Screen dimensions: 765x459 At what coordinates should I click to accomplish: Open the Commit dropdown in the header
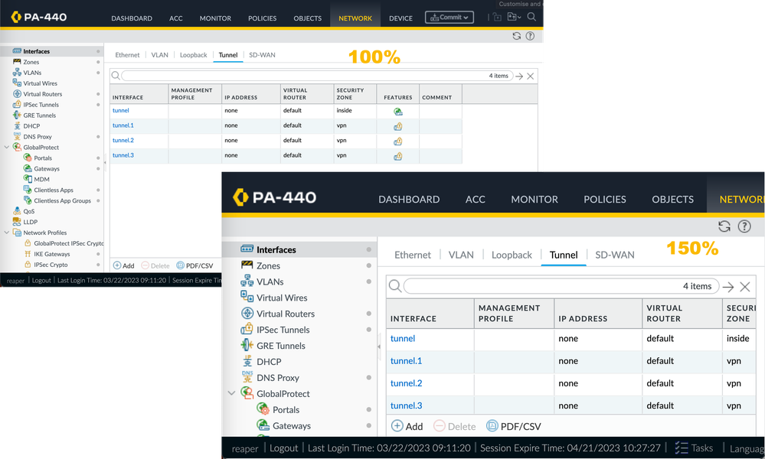(450, 17)
